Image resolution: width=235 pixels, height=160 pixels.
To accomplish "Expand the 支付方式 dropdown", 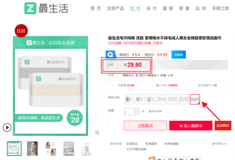I will pos(219,144).
